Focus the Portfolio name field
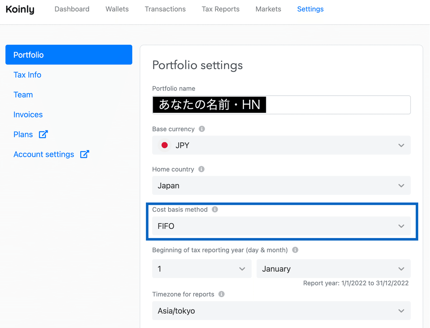430x328 pixels. point(281,105)
